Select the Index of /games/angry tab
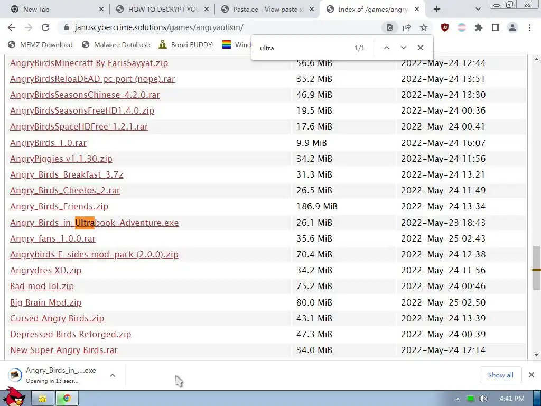The image size is (541, 406). point(374,10)
